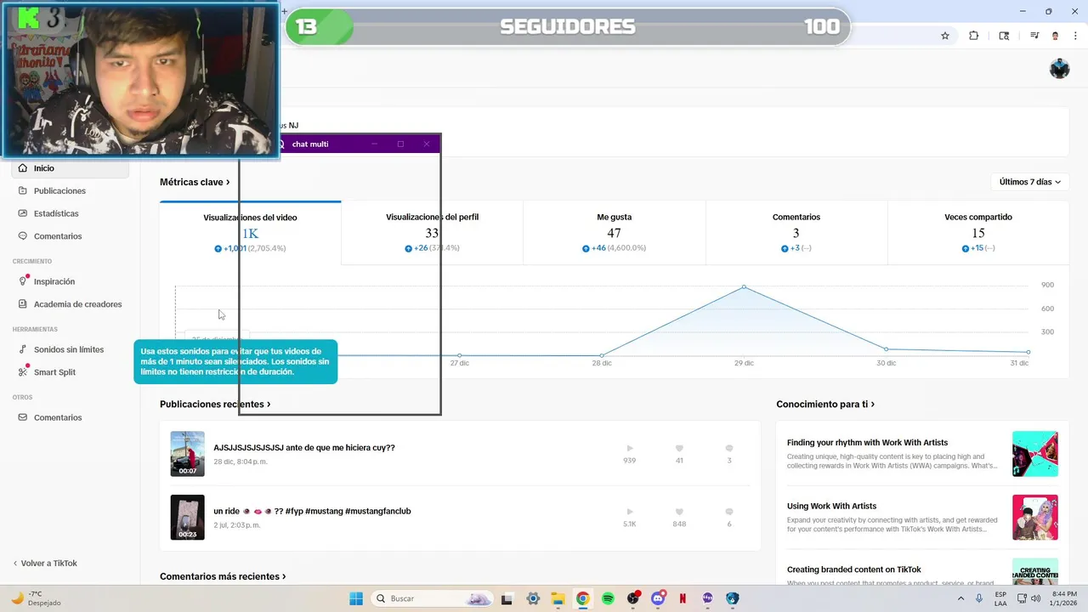1088x612 pixels.
Task: Open Finding your rhythm with Work With Artists
Action: tap(867, 442)
